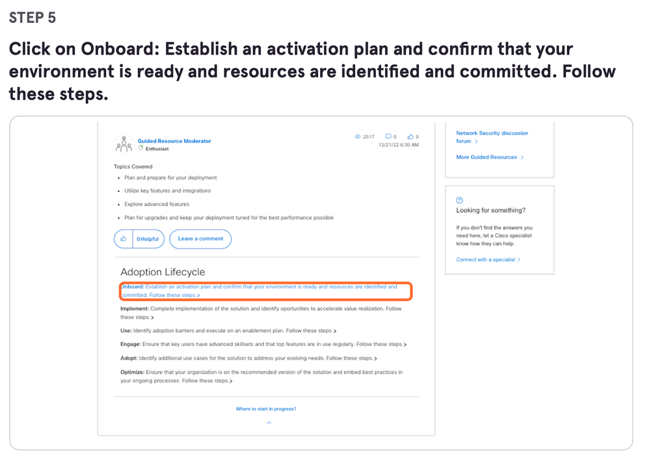Click the thumbs-up icon in Helpful button
The height and width of the screenshot is (461, 650).
tap(124, 239)
